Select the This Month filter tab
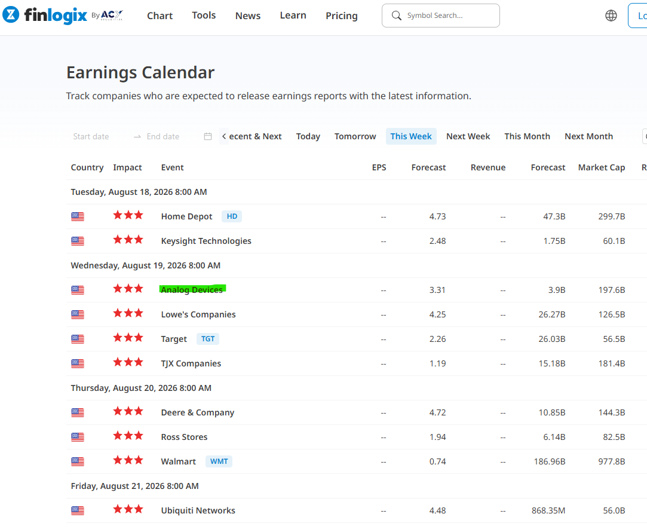647x529 pixels. pyautogui.click(x=527, y=136)
